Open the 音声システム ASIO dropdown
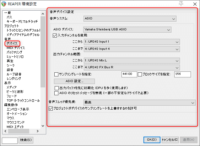Screen dimensions: 200x146 click(x=130, y=19)
